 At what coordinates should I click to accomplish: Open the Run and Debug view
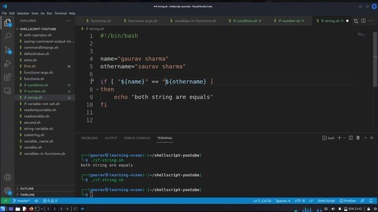(8, 64)
